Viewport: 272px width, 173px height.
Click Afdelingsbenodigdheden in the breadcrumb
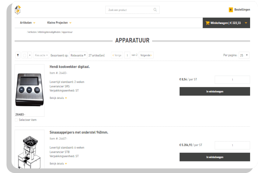pyautogui.click(x=49, y=32)
